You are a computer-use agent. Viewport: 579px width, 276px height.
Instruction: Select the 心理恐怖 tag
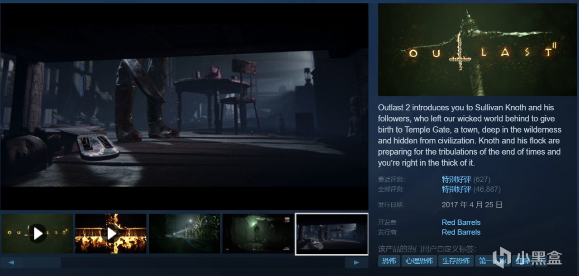click(419, 261)
